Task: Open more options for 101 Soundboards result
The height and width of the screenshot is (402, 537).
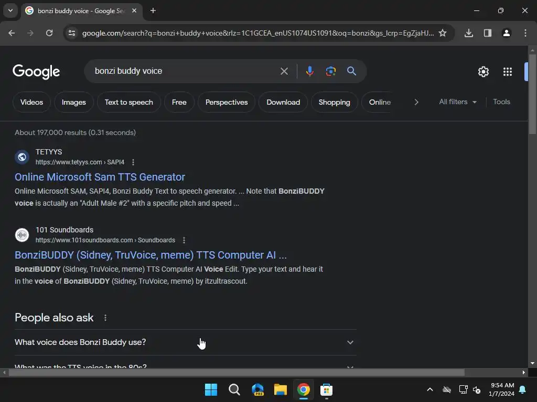Action: coord(184,240)
